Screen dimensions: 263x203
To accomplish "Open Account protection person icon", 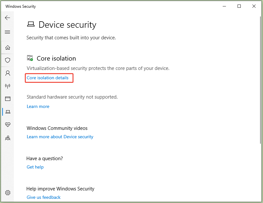I will tap(8, 73).
